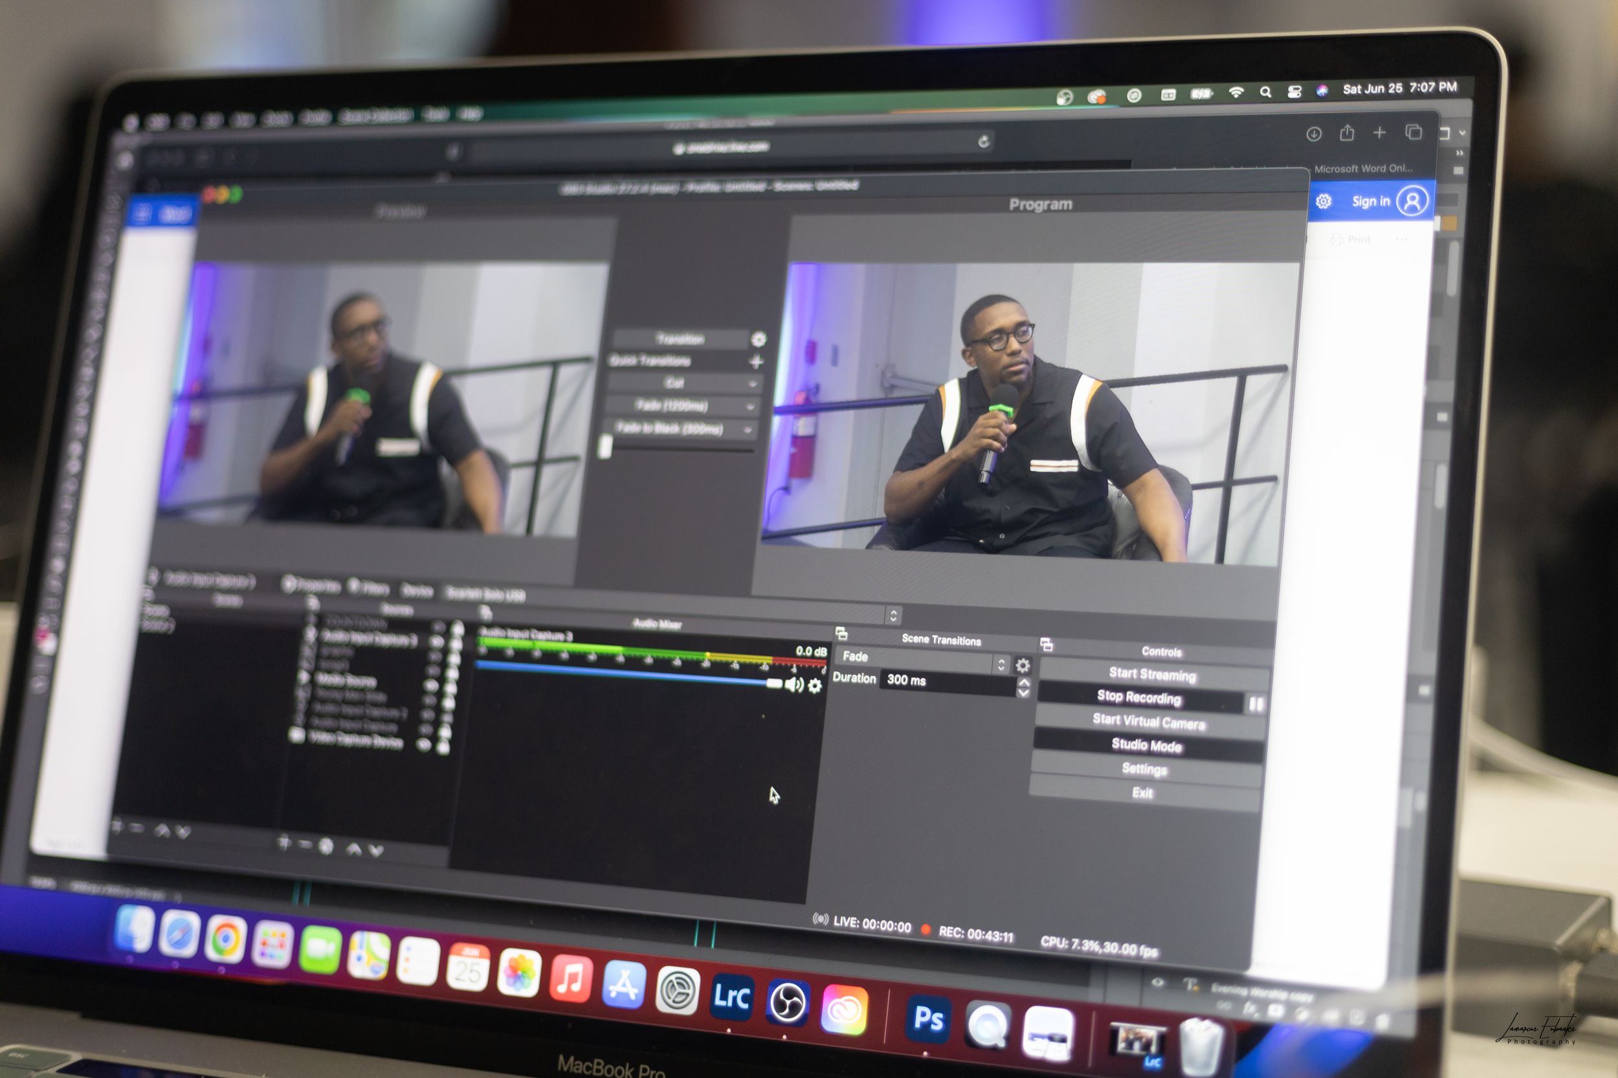Open the Fade (1200ms) quick transition dropdown arrow
This screenshot has height=1078, width=1618.
click(750, 407)
